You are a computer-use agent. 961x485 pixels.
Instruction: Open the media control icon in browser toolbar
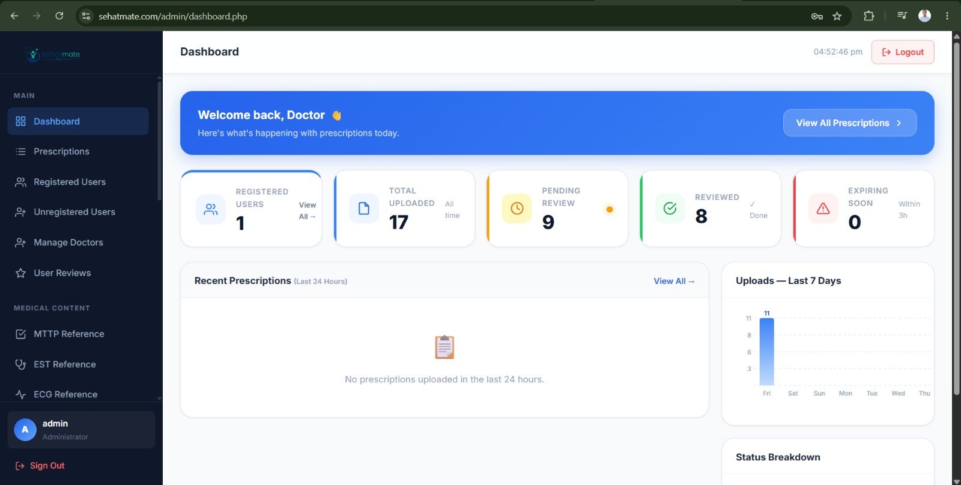pyautogui.click(x=902, y=16)
